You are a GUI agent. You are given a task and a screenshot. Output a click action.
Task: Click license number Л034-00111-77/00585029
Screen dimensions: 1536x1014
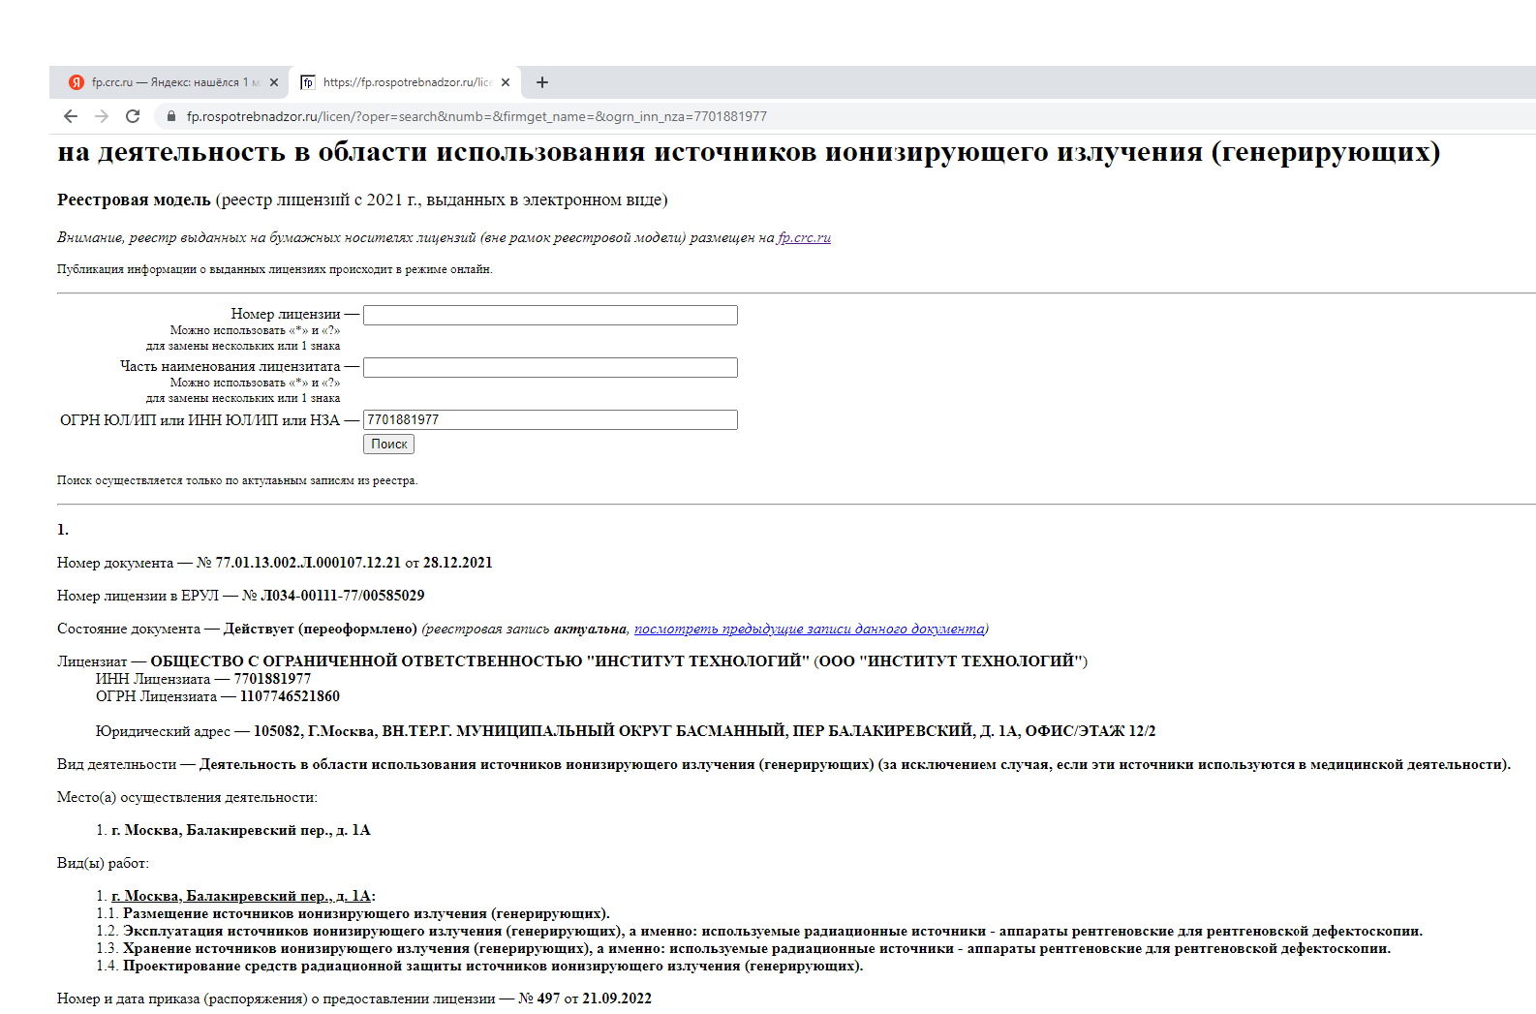tap(343, 596)
